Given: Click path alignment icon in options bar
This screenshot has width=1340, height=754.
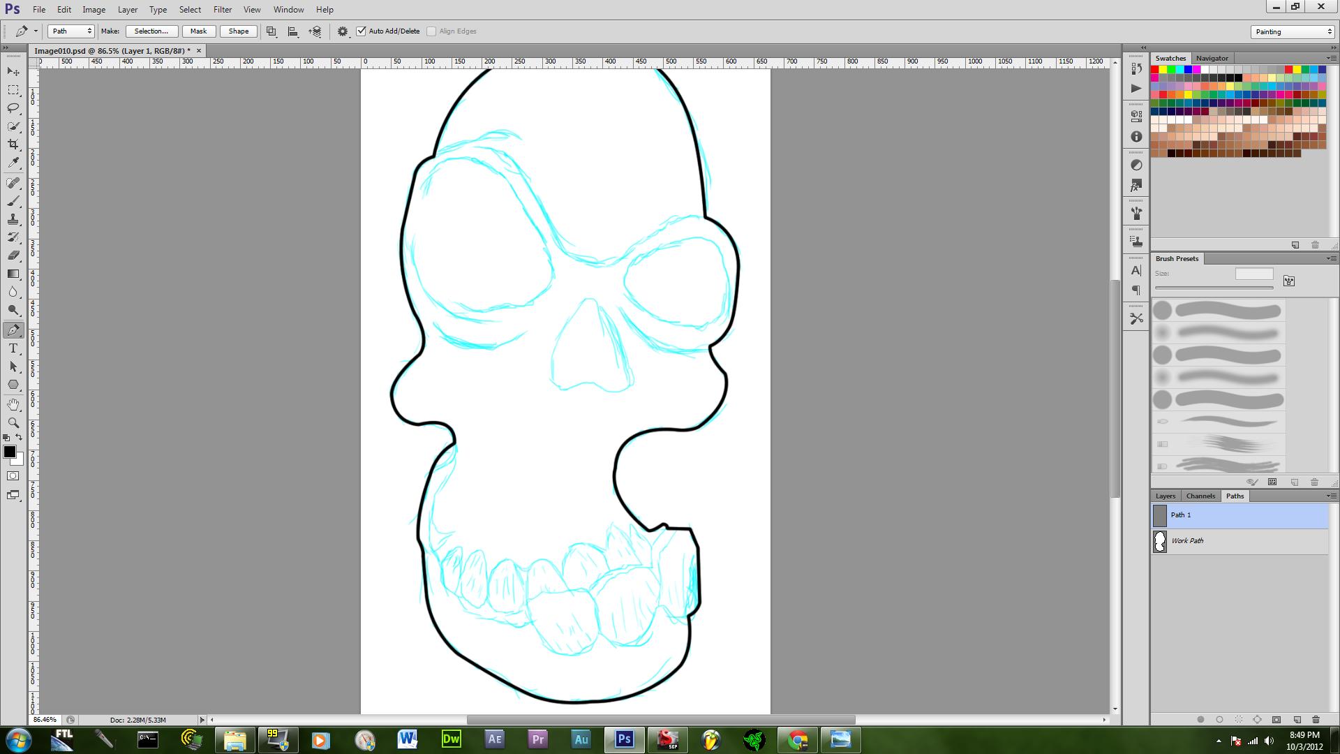Looking at the screenshot, I should [x=293, y=31].
